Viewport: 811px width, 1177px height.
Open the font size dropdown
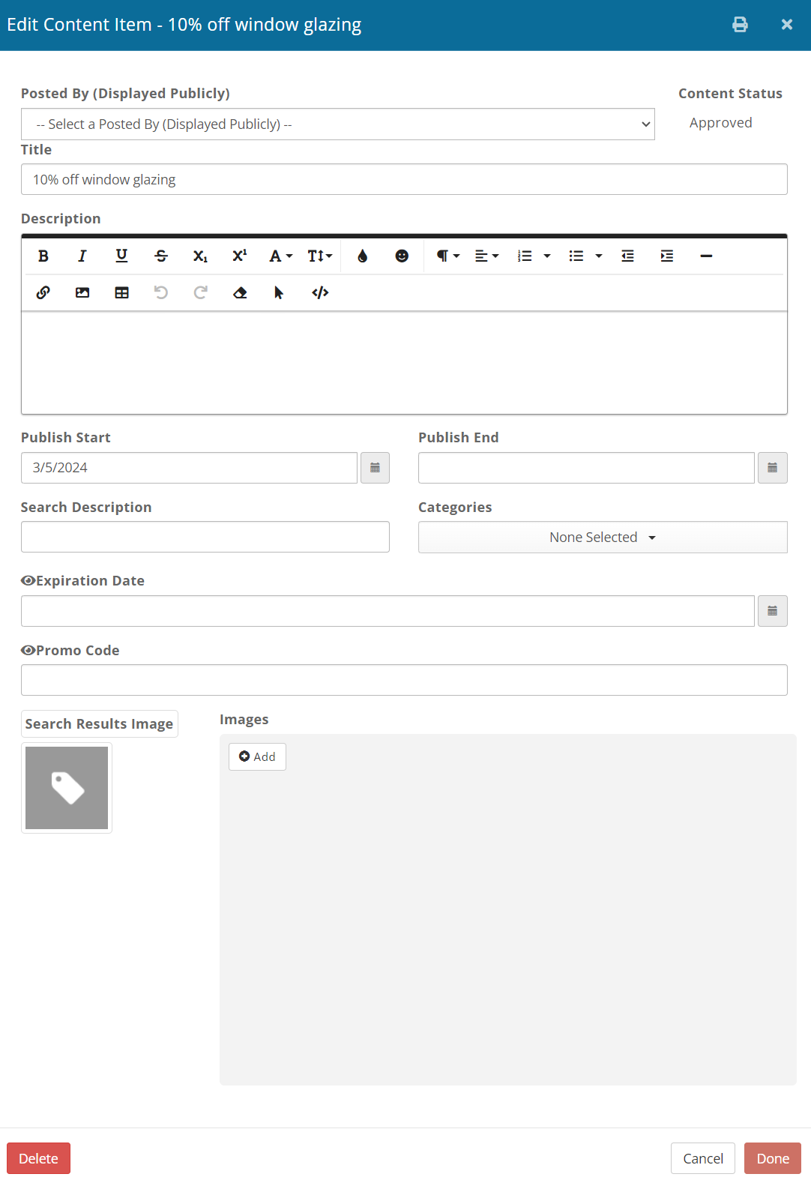320,256
